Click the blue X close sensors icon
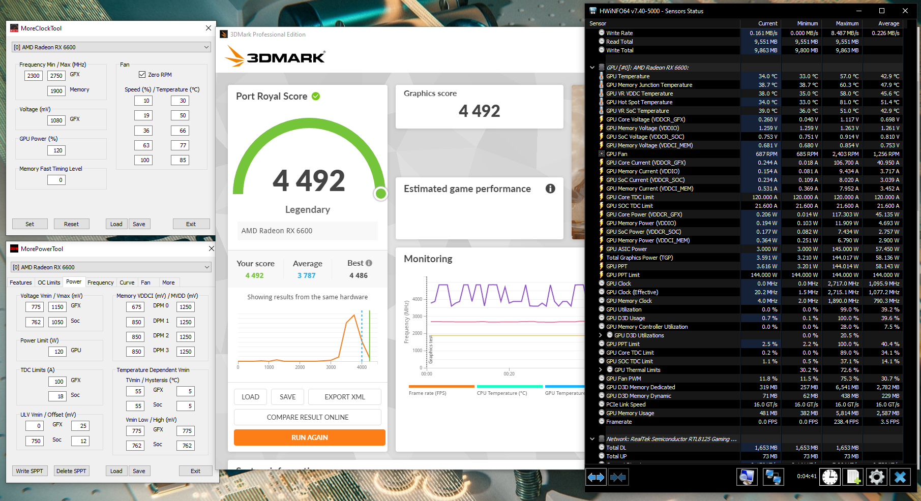 (900, 477)
